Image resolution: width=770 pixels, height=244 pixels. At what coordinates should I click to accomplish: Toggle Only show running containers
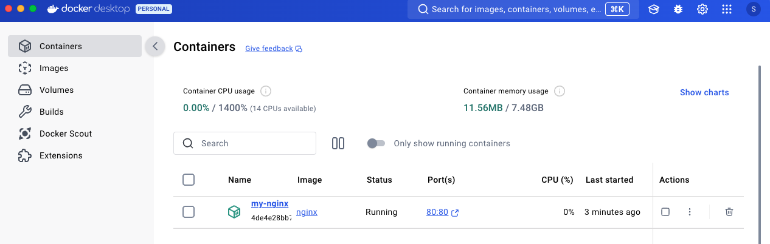[376, 143]
